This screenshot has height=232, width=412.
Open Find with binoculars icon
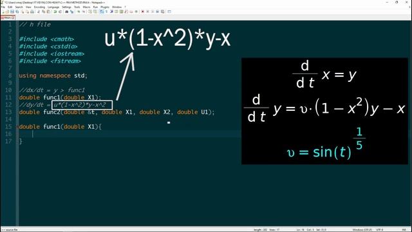point(67,12)
